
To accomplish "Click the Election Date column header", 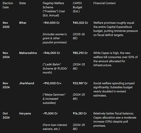I will (x=8, y=5).
